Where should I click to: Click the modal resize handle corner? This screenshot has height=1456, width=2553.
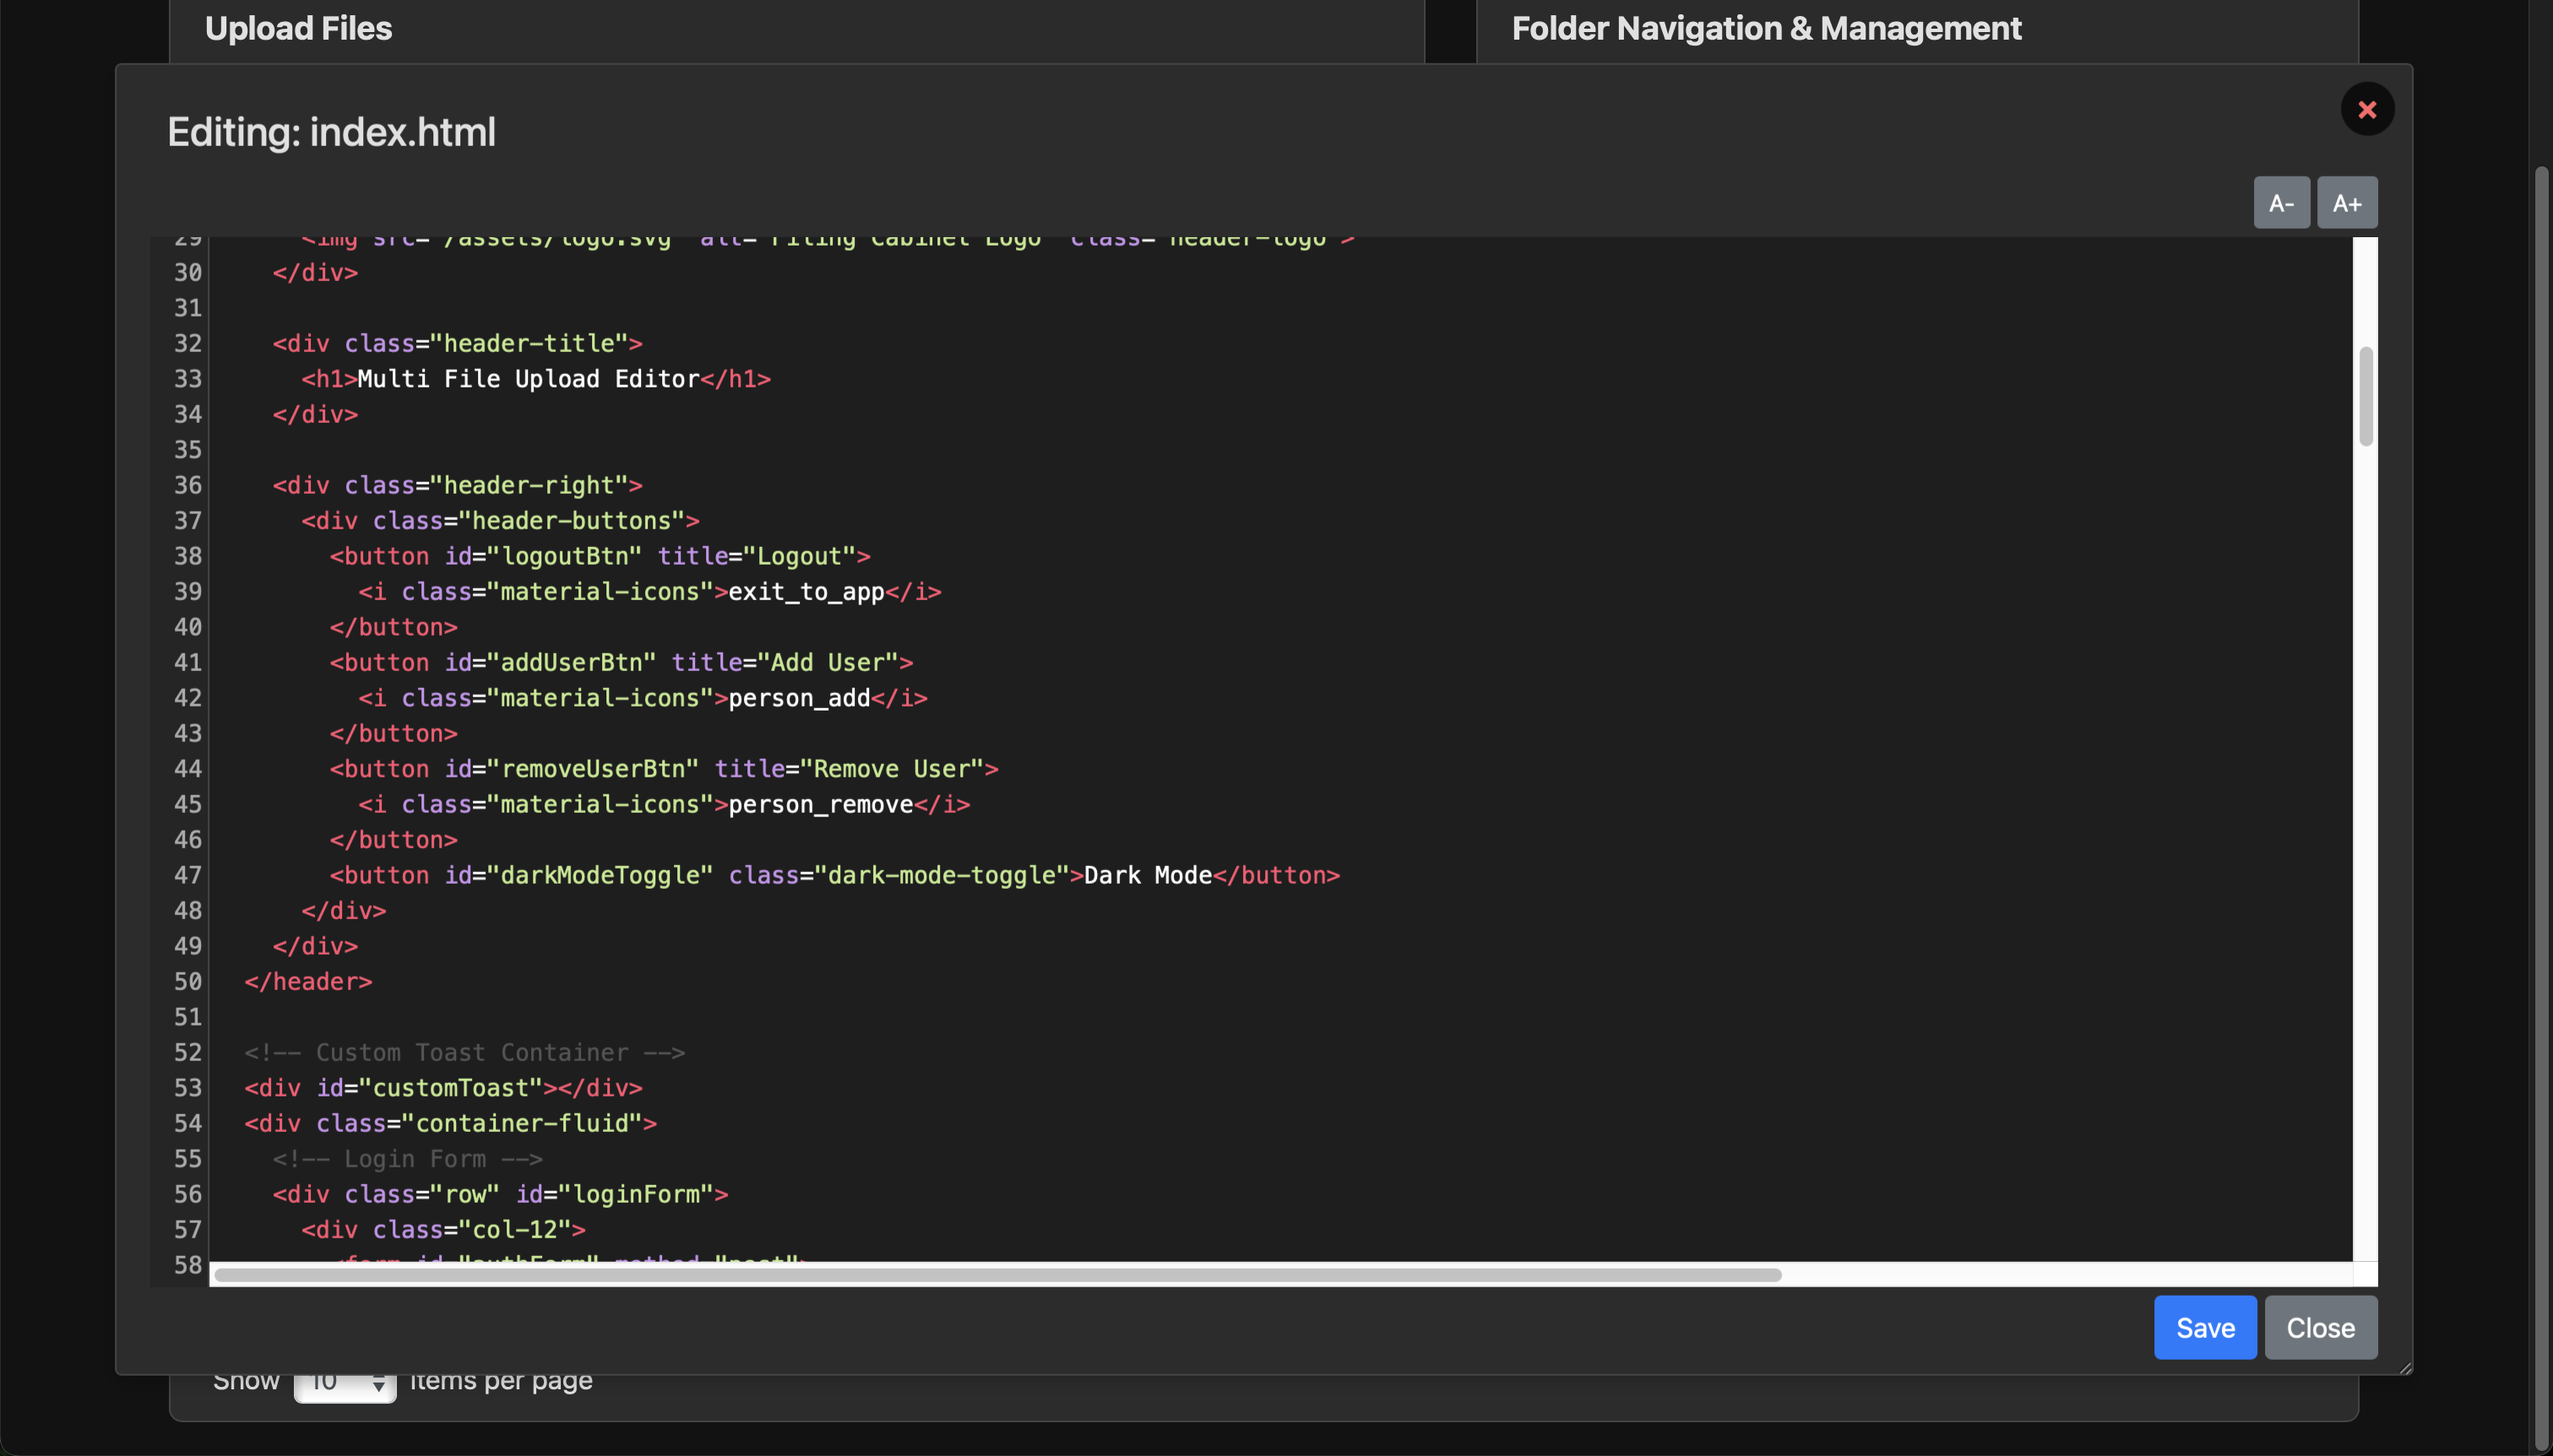[2404, 1367]
